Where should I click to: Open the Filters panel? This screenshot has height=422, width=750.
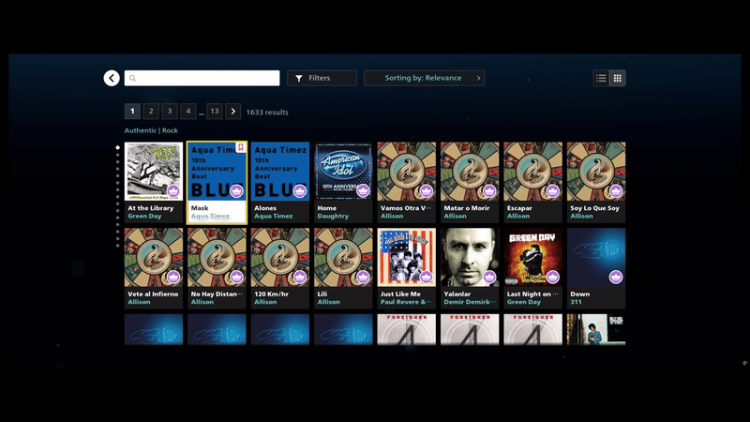tap(322, 79)
